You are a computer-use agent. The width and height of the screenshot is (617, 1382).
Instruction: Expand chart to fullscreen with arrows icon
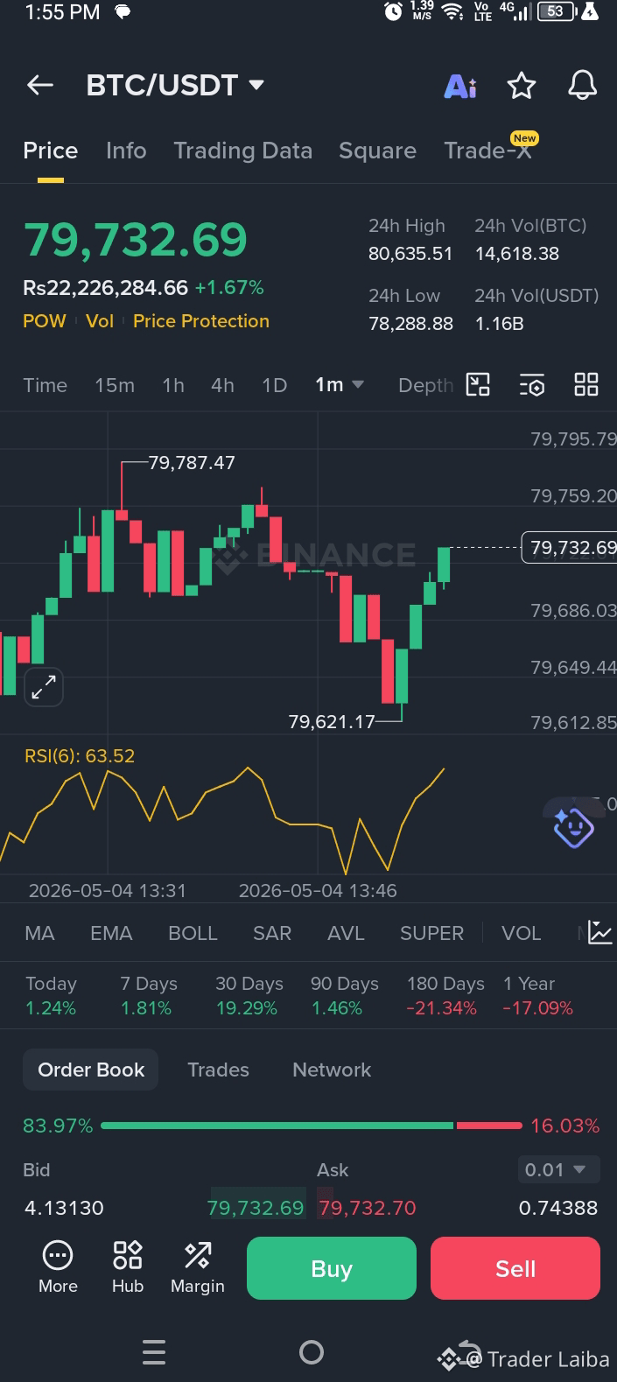point(43,688)
